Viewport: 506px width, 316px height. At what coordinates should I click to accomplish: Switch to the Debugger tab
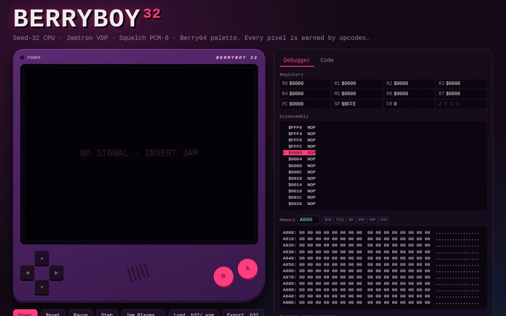click(x=297, y=61)
